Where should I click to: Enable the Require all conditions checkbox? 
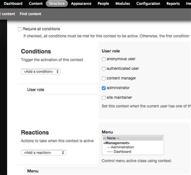tap(20, 29)
